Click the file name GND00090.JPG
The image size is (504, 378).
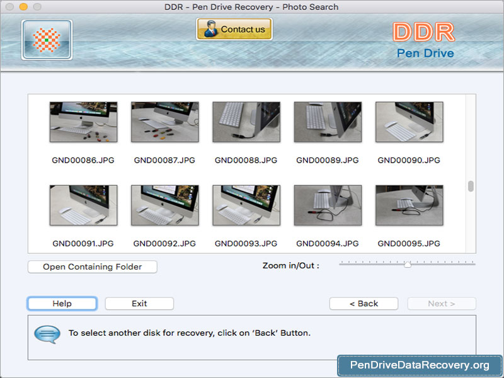point(409,160)
